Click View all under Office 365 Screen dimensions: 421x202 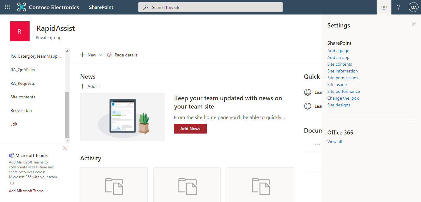[334, 142]
